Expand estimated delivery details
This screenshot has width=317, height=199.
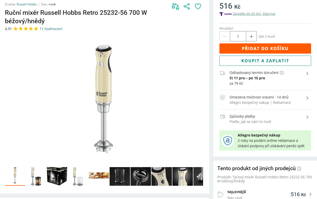click(307, 73)
